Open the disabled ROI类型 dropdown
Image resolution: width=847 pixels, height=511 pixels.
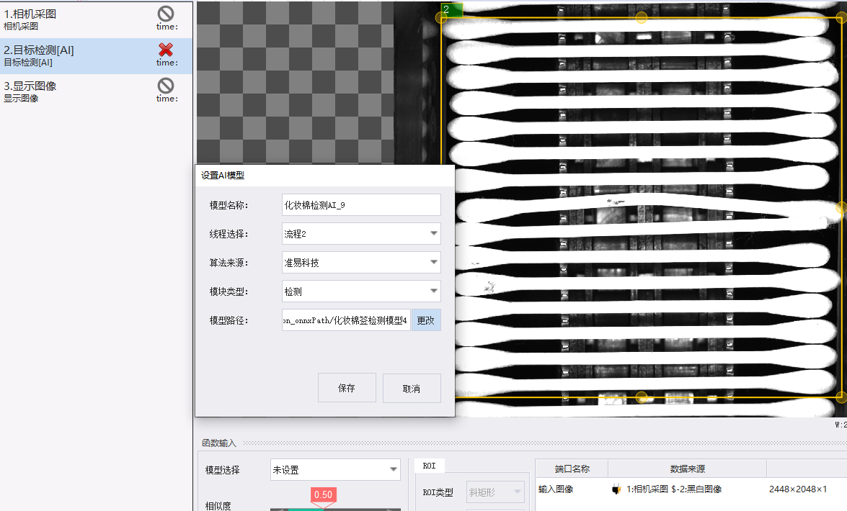495,492
